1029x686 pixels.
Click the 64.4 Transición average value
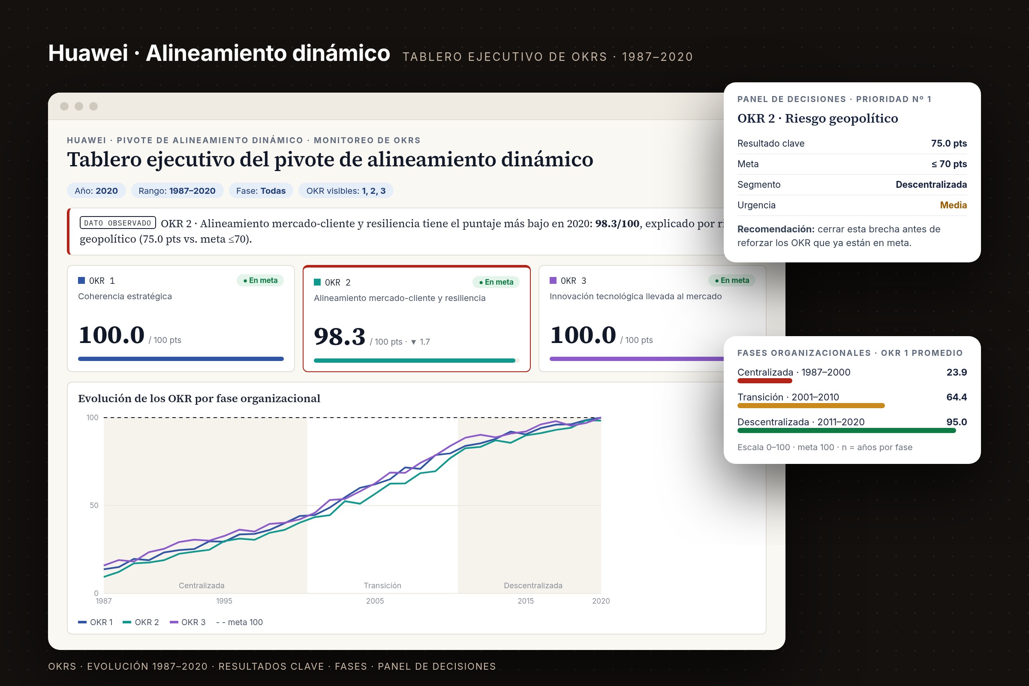point(957,397)
